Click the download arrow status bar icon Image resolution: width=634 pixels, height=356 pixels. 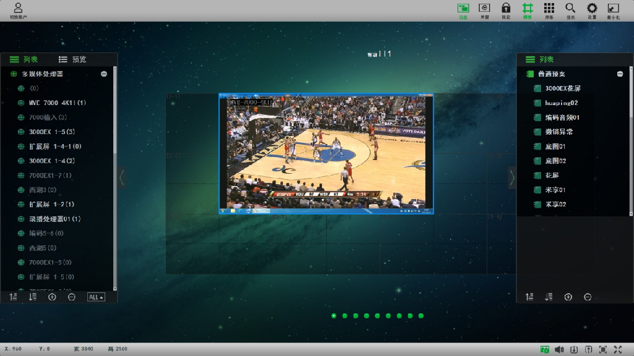point(574,350)
